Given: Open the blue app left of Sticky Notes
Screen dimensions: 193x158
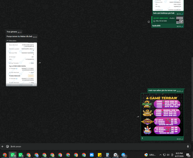Looking at the screenshot, I should click(91, 155).
